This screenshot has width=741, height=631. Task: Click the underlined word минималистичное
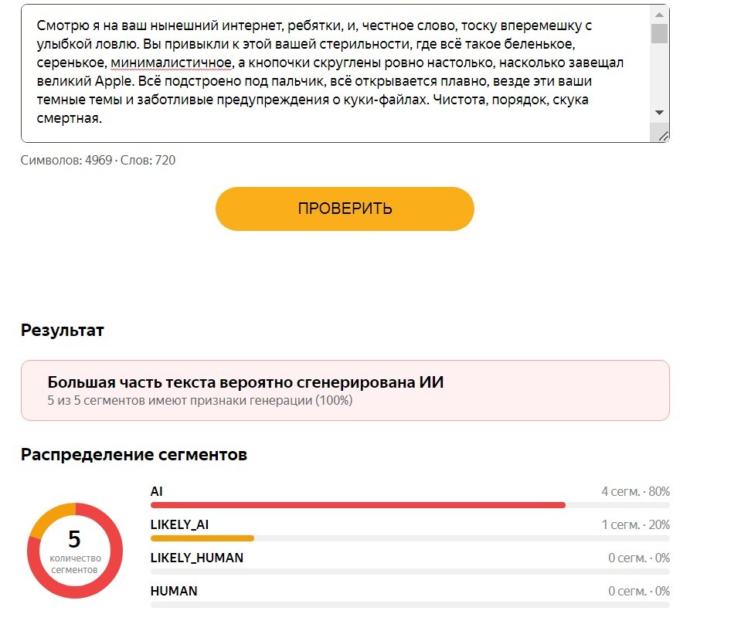click(171, 63)
